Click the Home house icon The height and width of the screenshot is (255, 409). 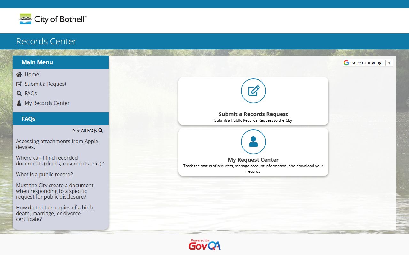coord(19,74)
